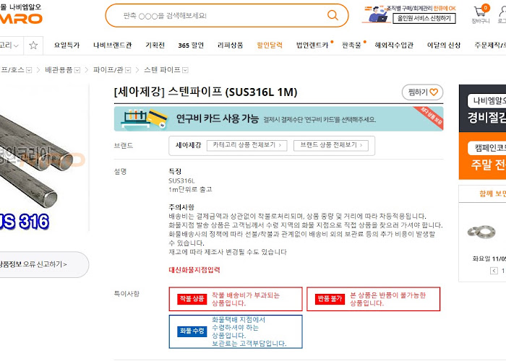This screenshot has width=506, height=361.
Task: Expand the 배관용품 breadcrumb dropdown
Action: point(77,70)
